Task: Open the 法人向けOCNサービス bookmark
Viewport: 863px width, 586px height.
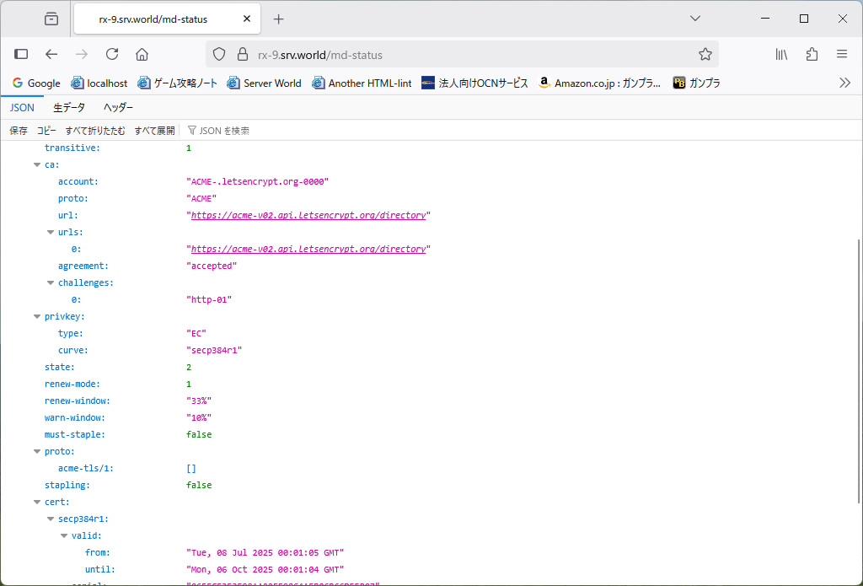Action: pos(474,83)
